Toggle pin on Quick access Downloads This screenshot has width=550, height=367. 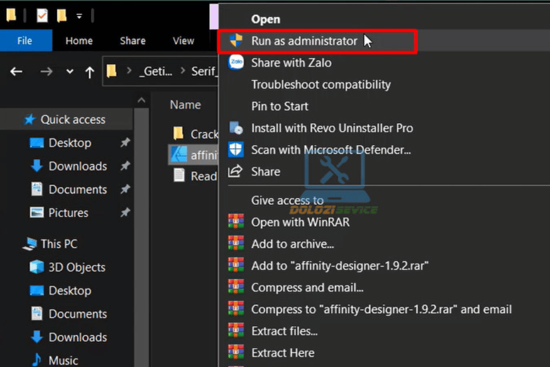click(125, 166)
